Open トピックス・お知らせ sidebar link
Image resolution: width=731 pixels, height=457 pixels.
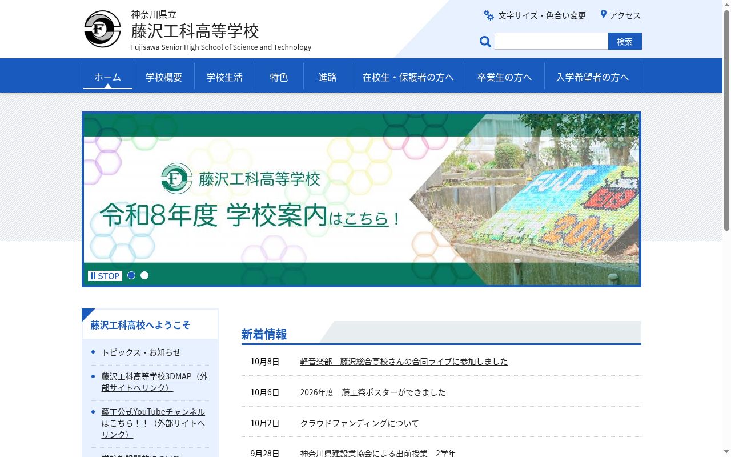[141, 352]
